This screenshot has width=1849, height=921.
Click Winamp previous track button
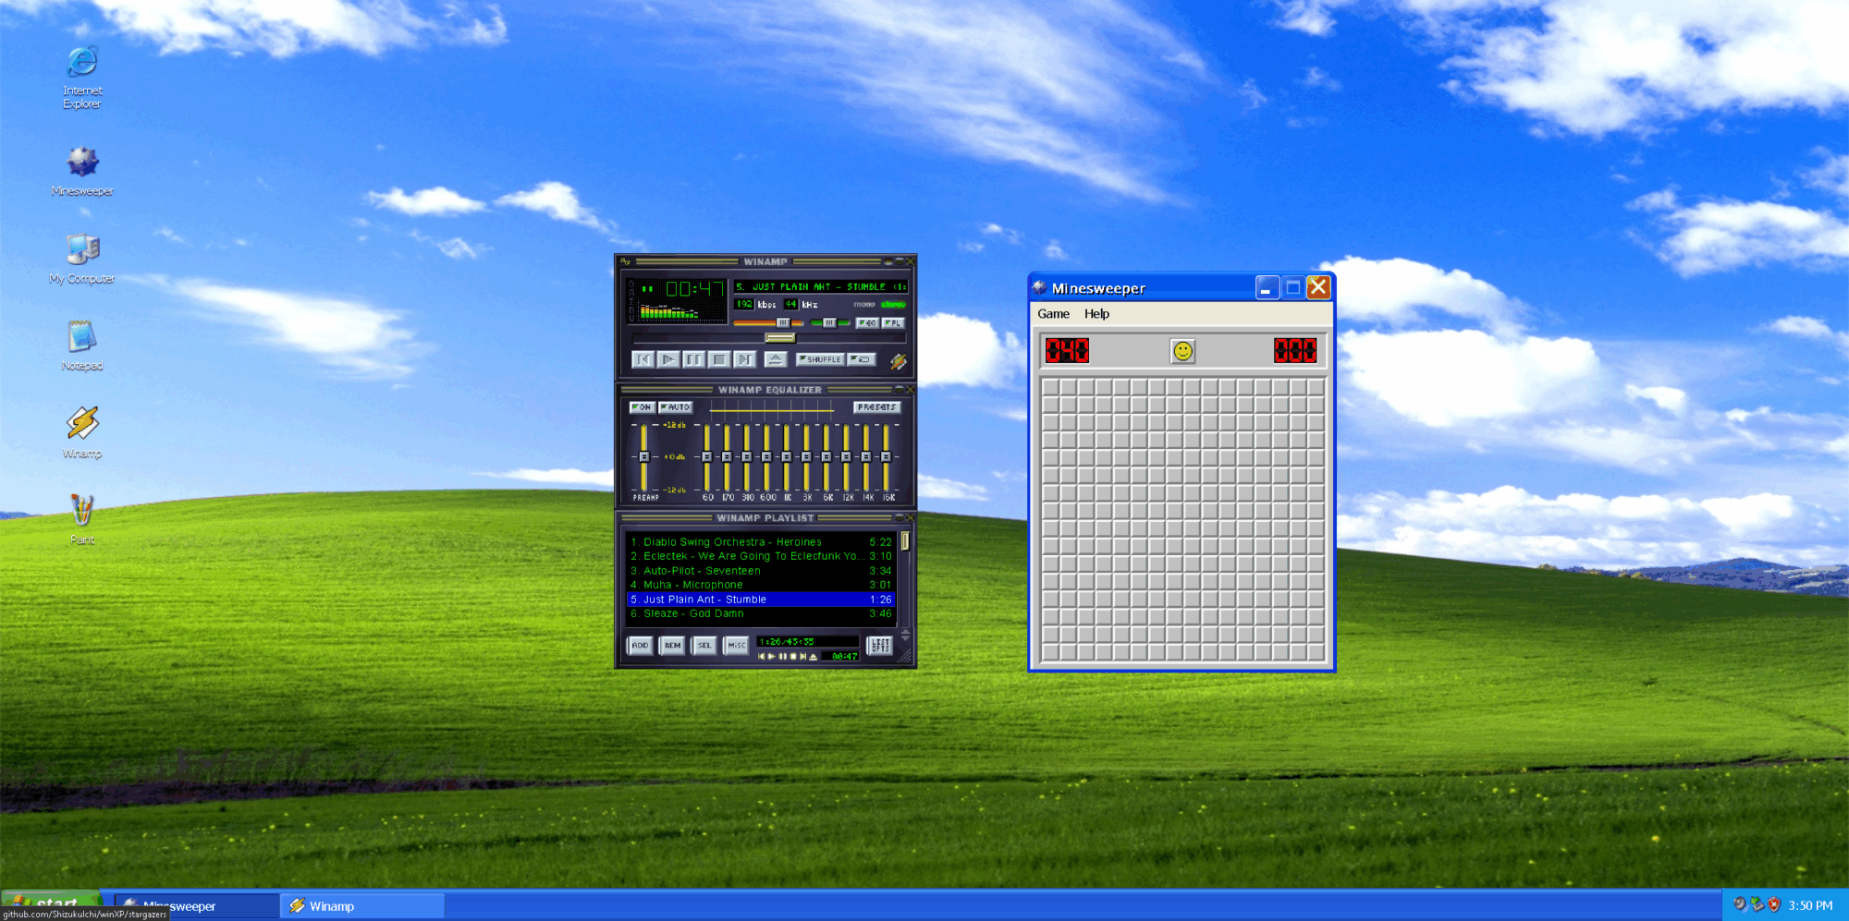tap(643, 359)
